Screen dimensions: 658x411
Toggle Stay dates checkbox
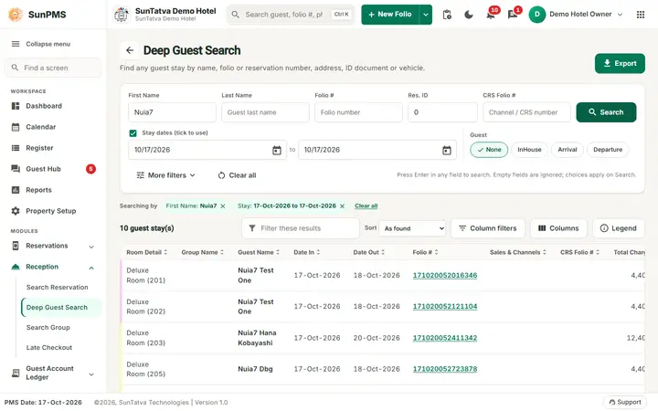[133, 133]
